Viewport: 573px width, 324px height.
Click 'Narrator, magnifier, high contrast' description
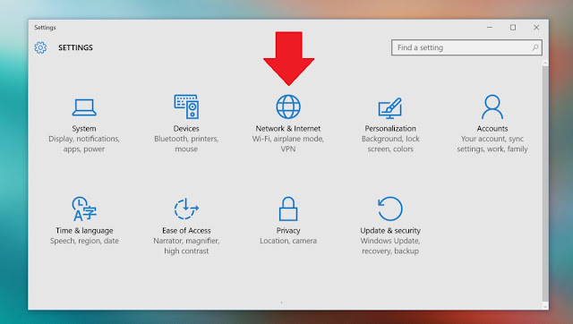[x=186, y=246]
